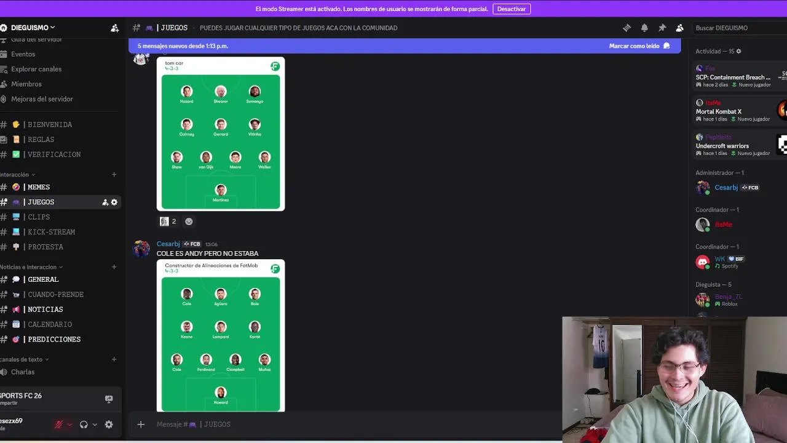Click Marcar como leído button

click(639, 46)
